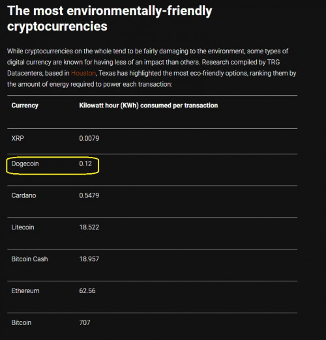Click the most environmentally-friendly cryptocurrencies heading
Image resolution: width=326 pixels, height=340 pixels.
click(110, 18)
